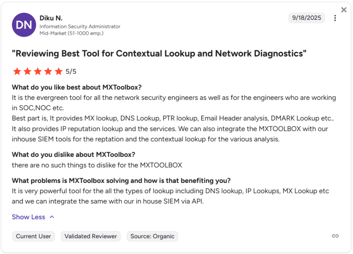Image resolution: width=353 pixels, height=254 pixels.
Task: Click the 5/5 rating score
Action: coord(71,71)
